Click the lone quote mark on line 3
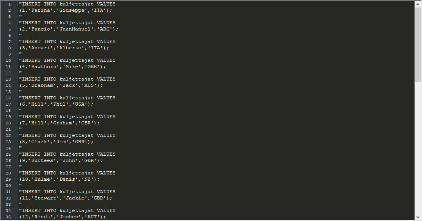The image size is (422, 221). pos(20,16)
